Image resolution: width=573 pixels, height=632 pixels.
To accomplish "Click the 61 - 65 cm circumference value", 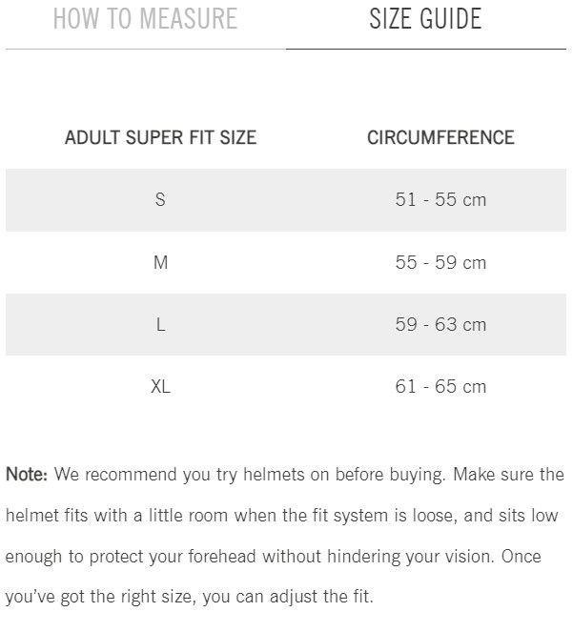I will (440, 386).
